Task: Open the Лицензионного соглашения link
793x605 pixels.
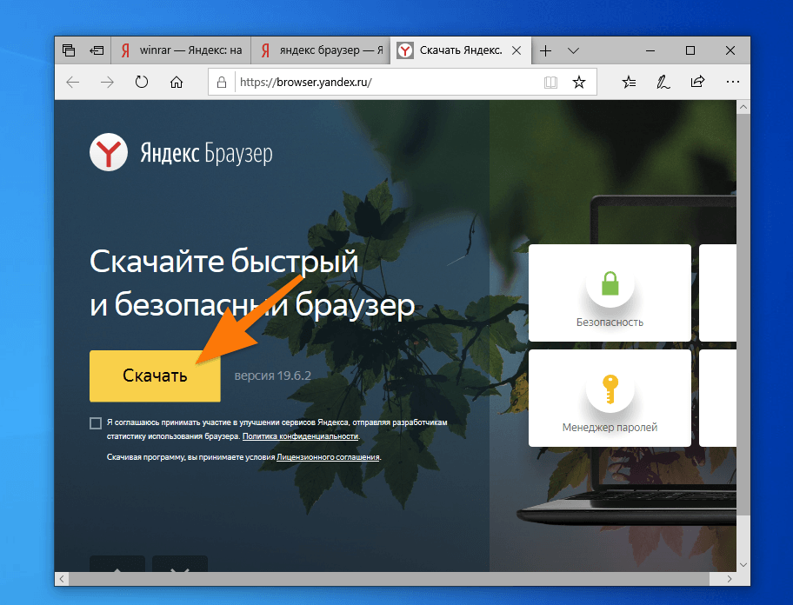Action: coord(328,457)
